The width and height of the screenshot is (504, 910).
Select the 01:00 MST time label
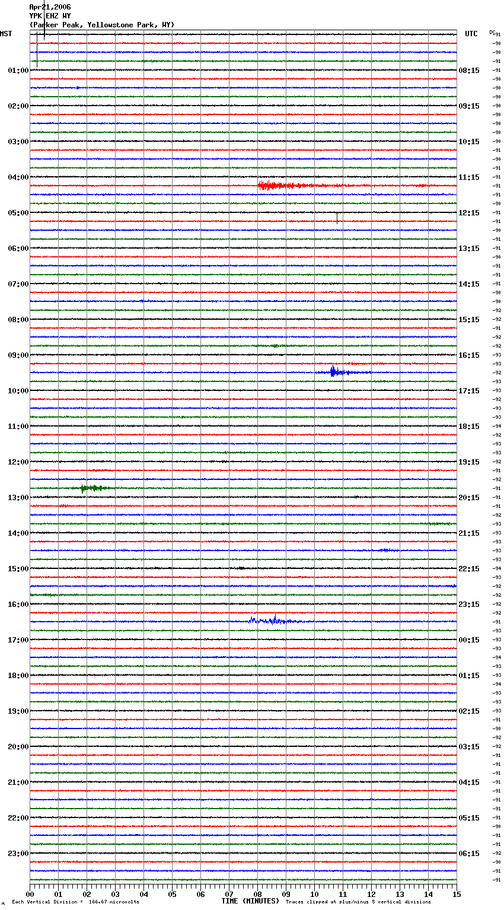pyautogui.click(x=18, y=71)
